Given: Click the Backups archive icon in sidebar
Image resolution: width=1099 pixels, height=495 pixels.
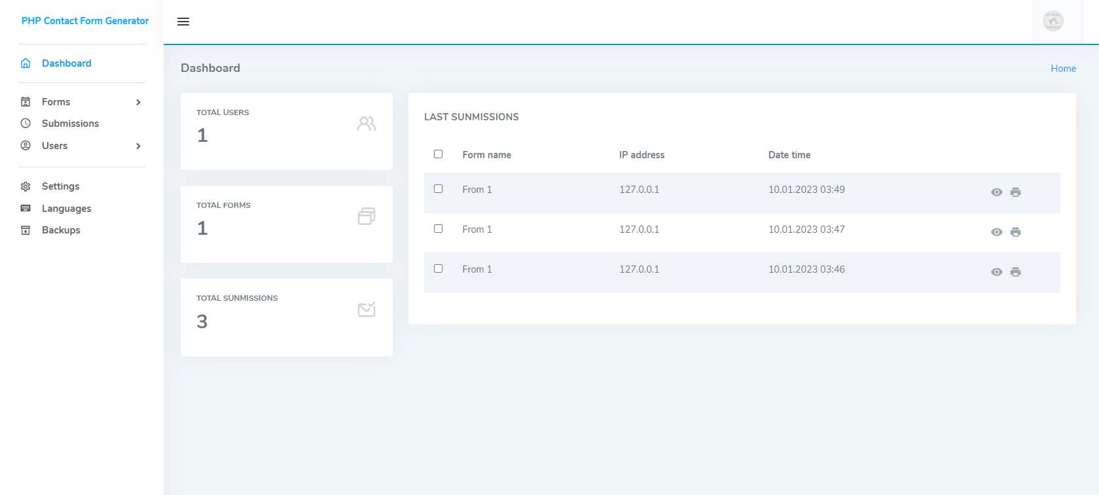Looking at the screenshot, I should 26,230.
